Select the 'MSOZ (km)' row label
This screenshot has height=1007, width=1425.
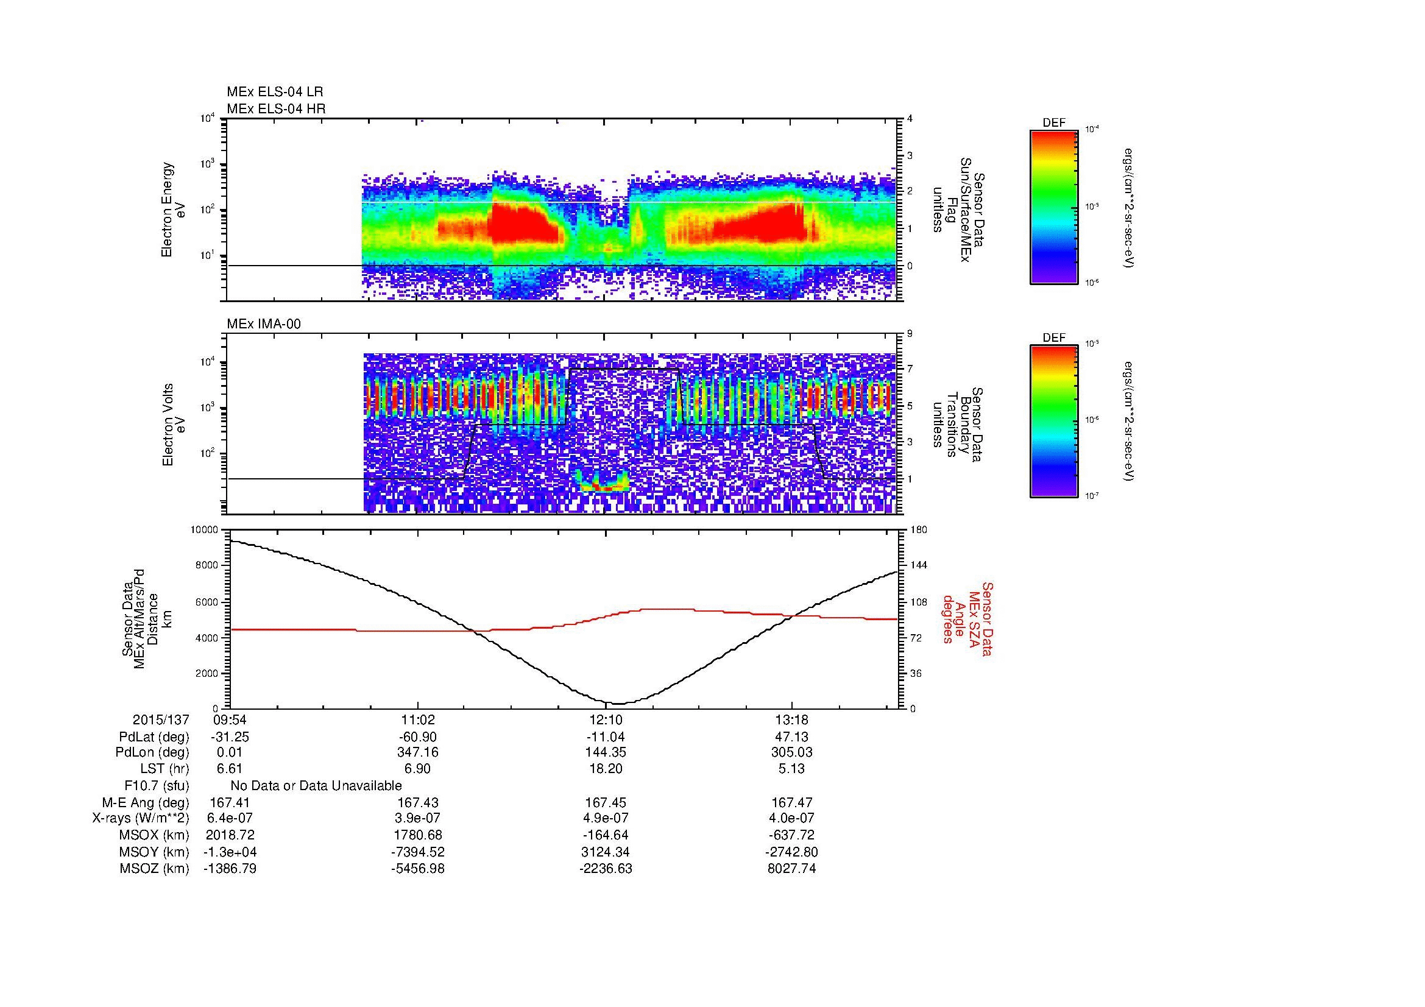(155, 869)
